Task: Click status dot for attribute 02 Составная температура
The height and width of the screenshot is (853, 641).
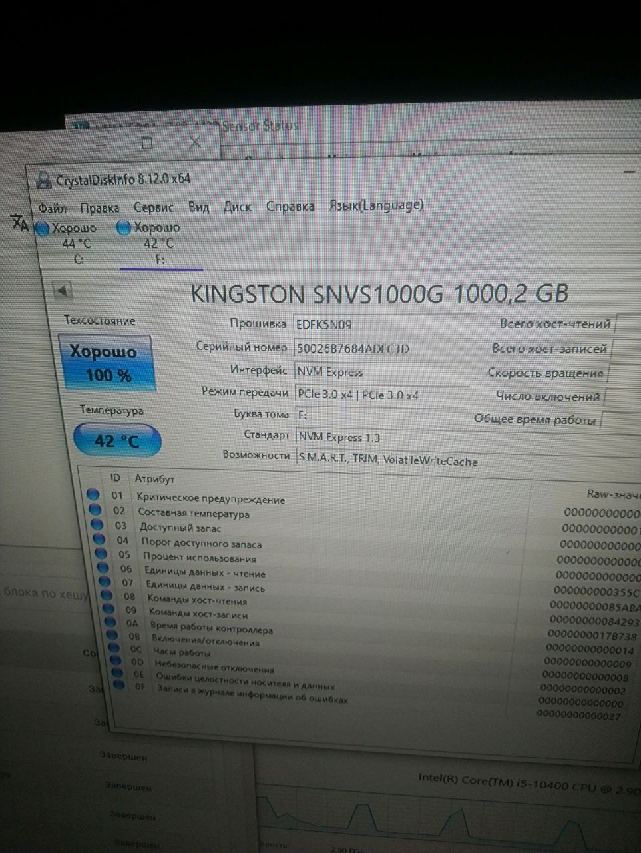Action: click(x=95, y=510)
